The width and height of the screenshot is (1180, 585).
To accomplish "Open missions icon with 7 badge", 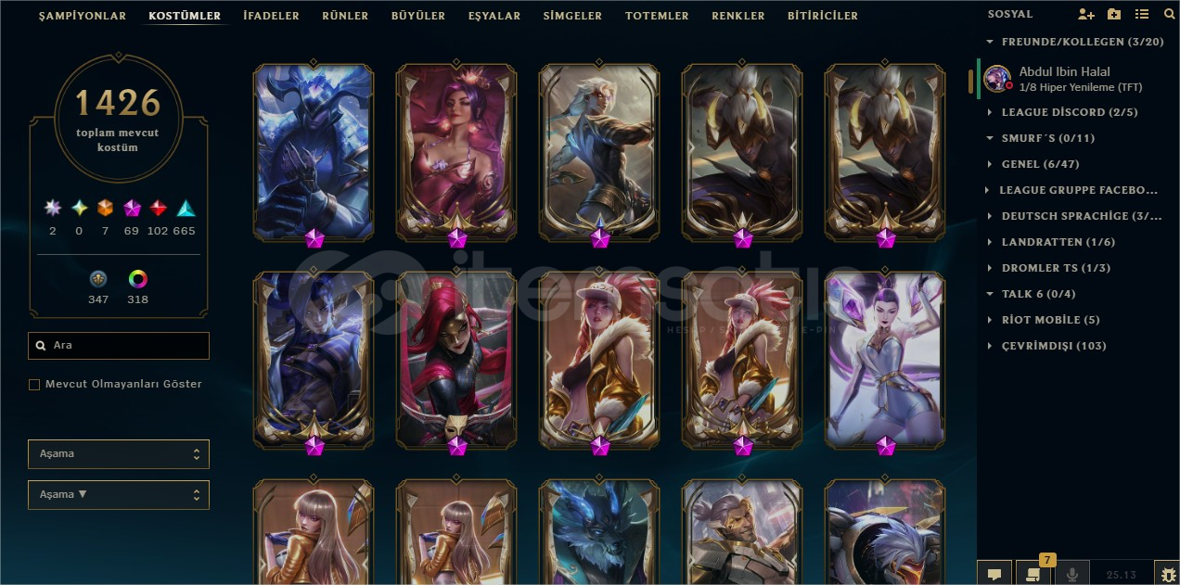I will (1032, 573).
